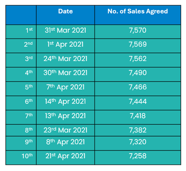Select the 7,466 sales figure
Screen dimensions: 186x171
[x=137, y=87]
